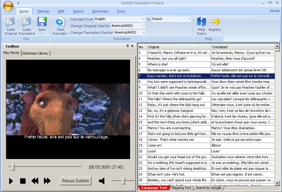Click the subtitle list scroll down arrow
The image size is (282, 192).
277,183
